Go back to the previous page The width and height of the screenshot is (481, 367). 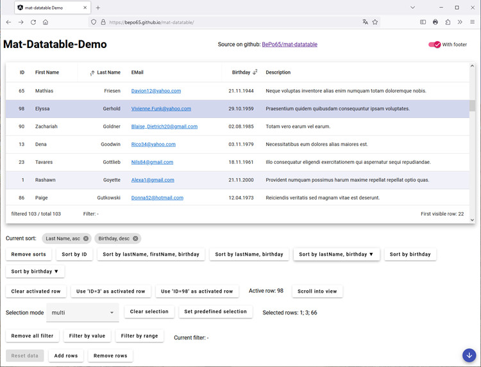(8, 22)
